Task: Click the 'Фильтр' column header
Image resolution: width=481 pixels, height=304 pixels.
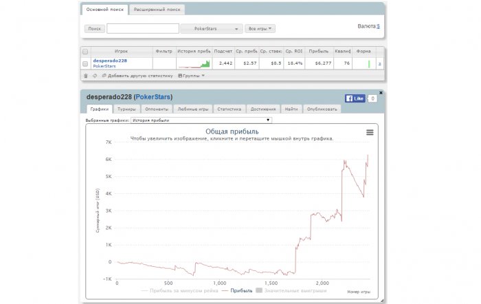Action: coord(164,52)
